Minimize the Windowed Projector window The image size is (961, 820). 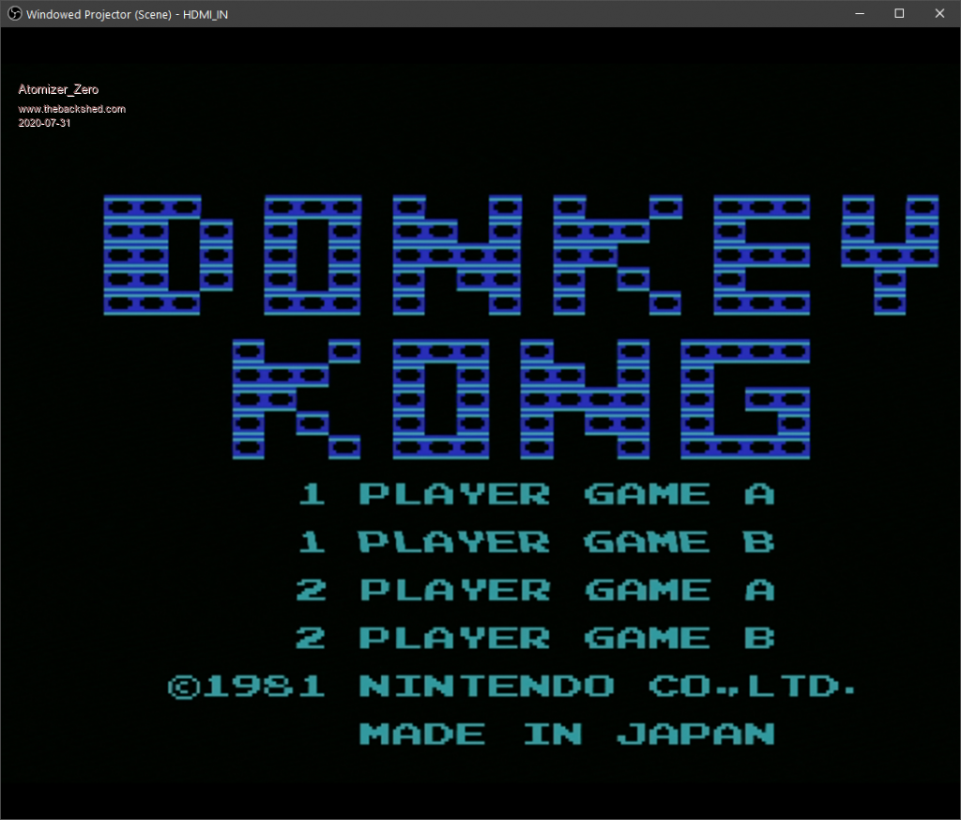860,13
